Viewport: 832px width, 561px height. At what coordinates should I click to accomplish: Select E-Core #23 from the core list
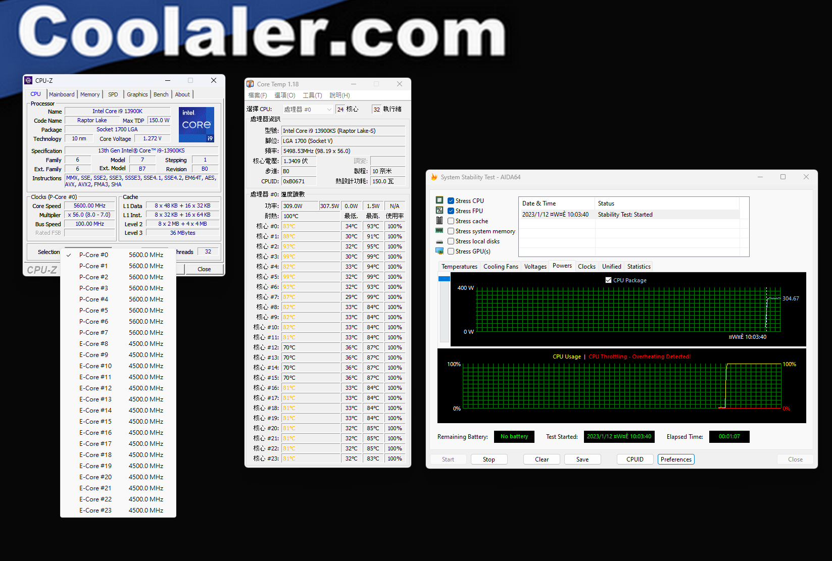[118, 511]
